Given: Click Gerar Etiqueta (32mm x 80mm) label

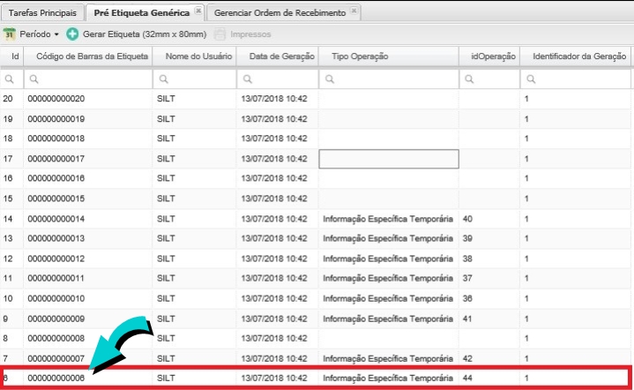Looking at the screenshot, I should tap(145, 34).
